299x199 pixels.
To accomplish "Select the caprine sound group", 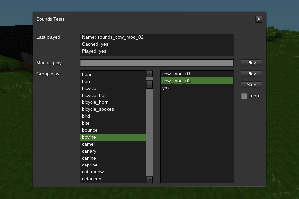I will [x=113, y=165].
